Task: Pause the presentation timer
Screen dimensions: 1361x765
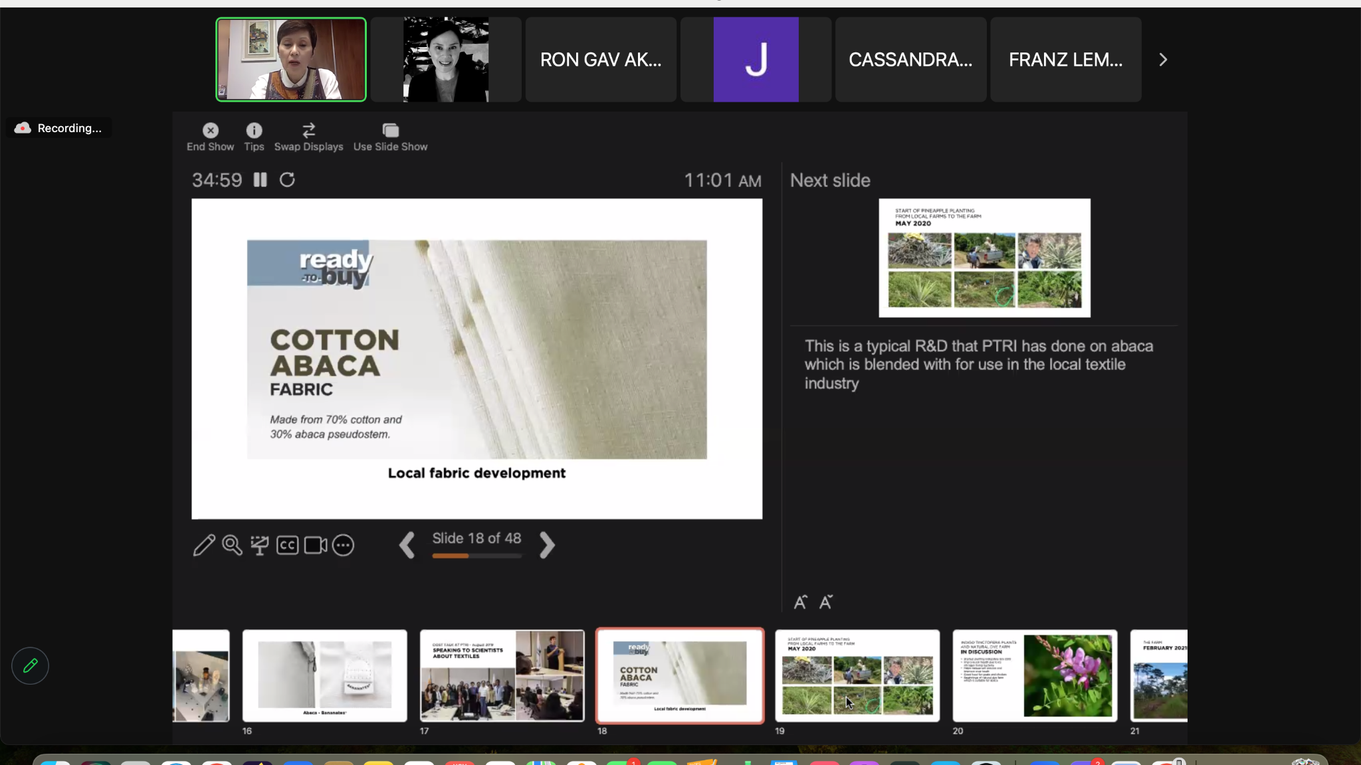Action: click(x=260, y=180)
